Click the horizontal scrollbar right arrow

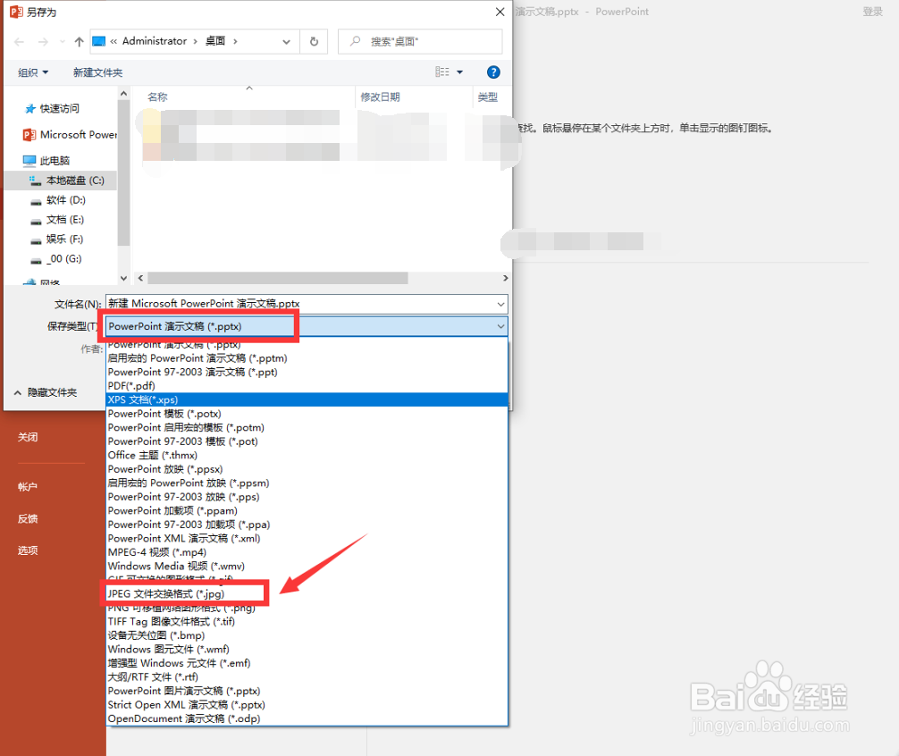pyautogui.click(x=505, y=278)
